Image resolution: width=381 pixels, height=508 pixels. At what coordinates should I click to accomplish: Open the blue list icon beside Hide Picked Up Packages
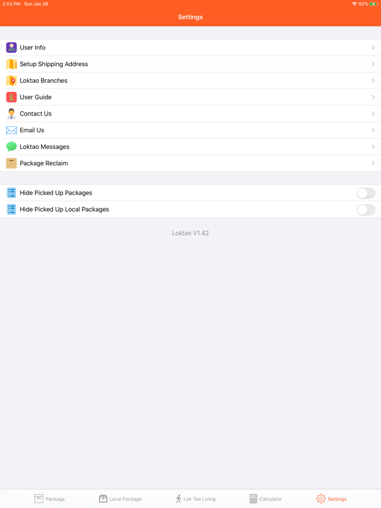[11, 193]
